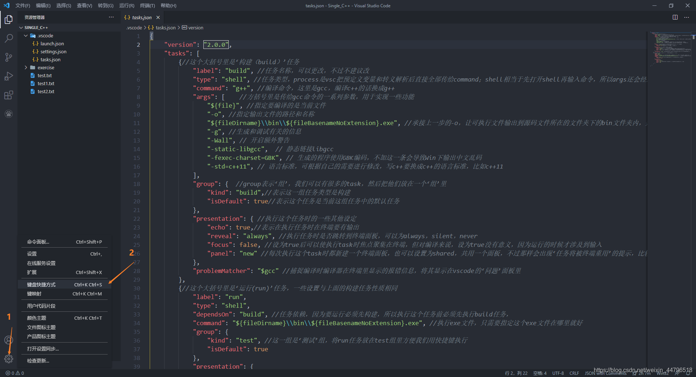Choose 颜色主题 from the menu
This screenshot has height=377, width=696.
coord(65,318)
